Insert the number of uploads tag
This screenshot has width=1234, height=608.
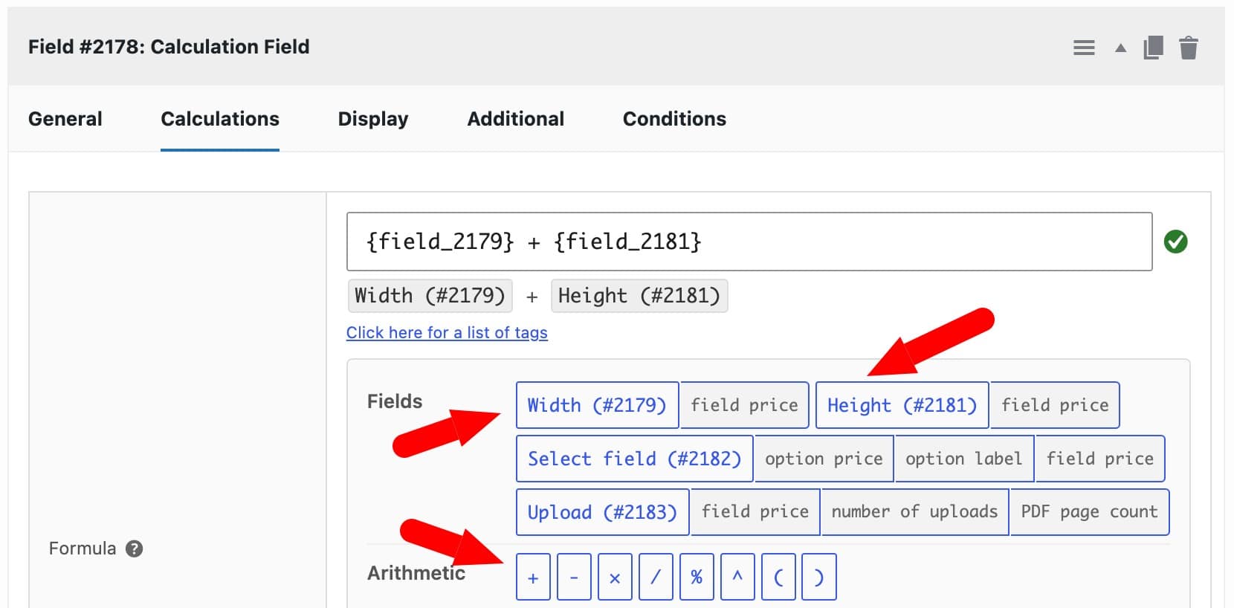(914, 512)
